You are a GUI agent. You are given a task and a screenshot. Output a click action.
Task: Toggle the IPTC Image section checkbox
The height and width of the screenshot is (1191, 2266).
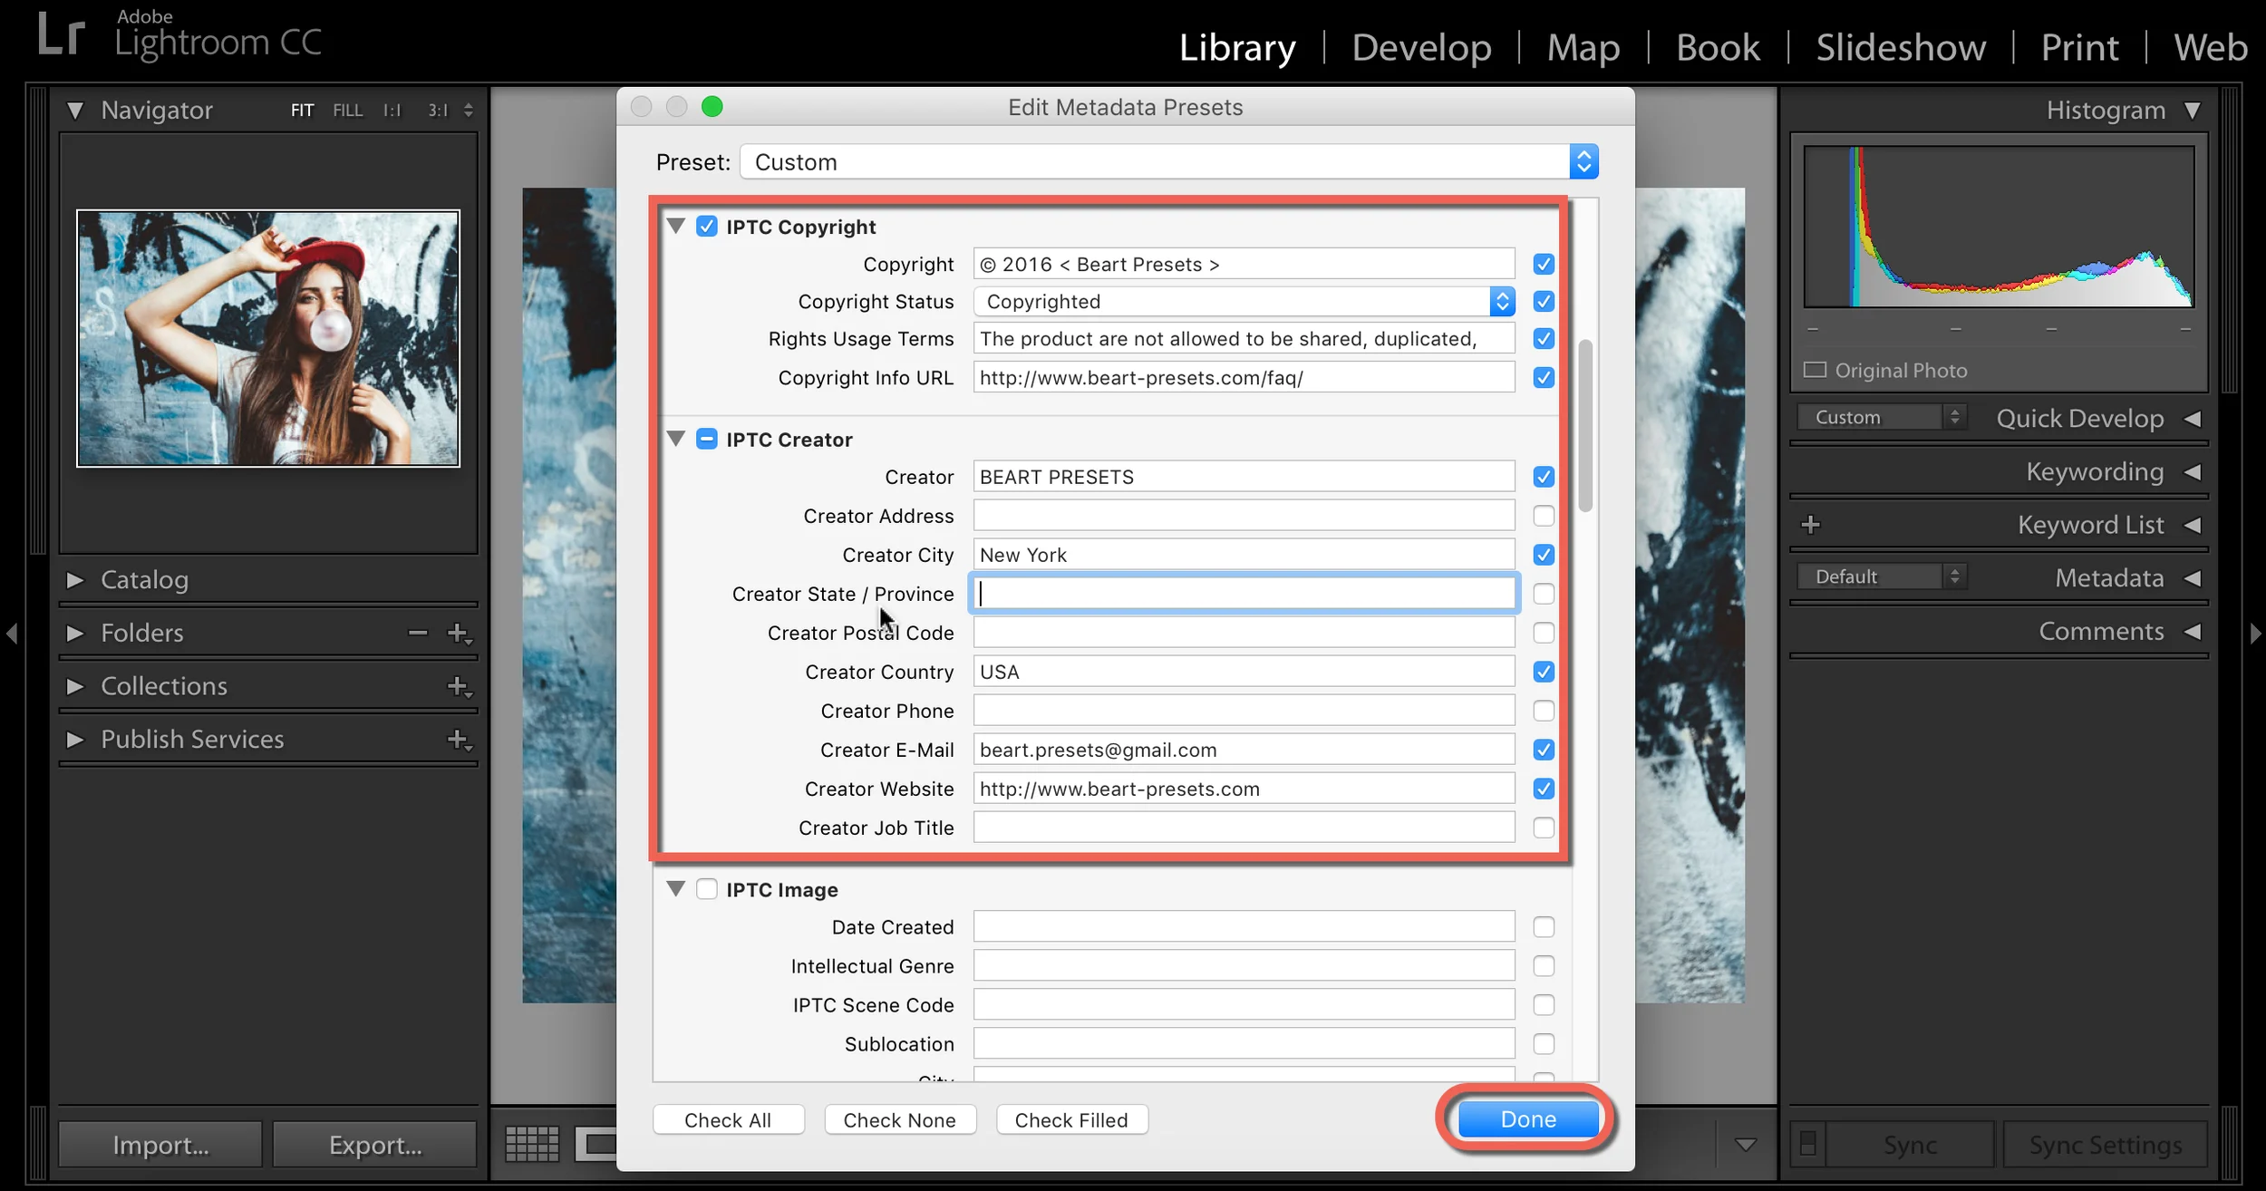pyautogui.click(x=707, y=889)
